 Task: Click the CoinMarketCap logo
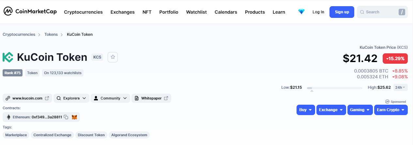point(30,12)
